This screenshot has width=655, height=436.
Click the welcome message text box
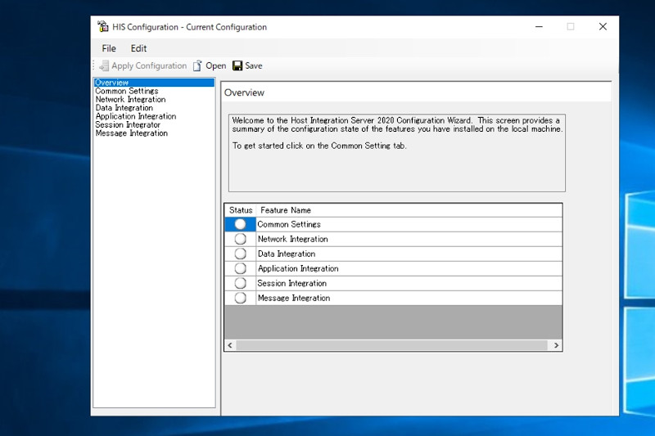click(x=397, y=153)
